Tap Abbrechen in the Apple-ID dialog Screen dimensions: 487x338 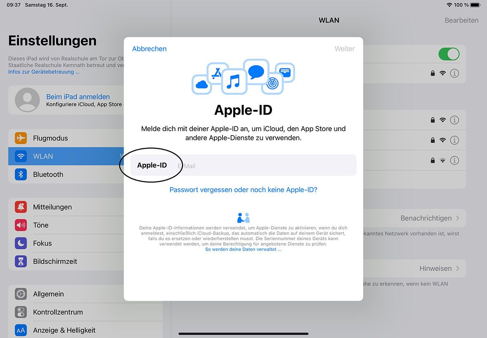[149, 49]
